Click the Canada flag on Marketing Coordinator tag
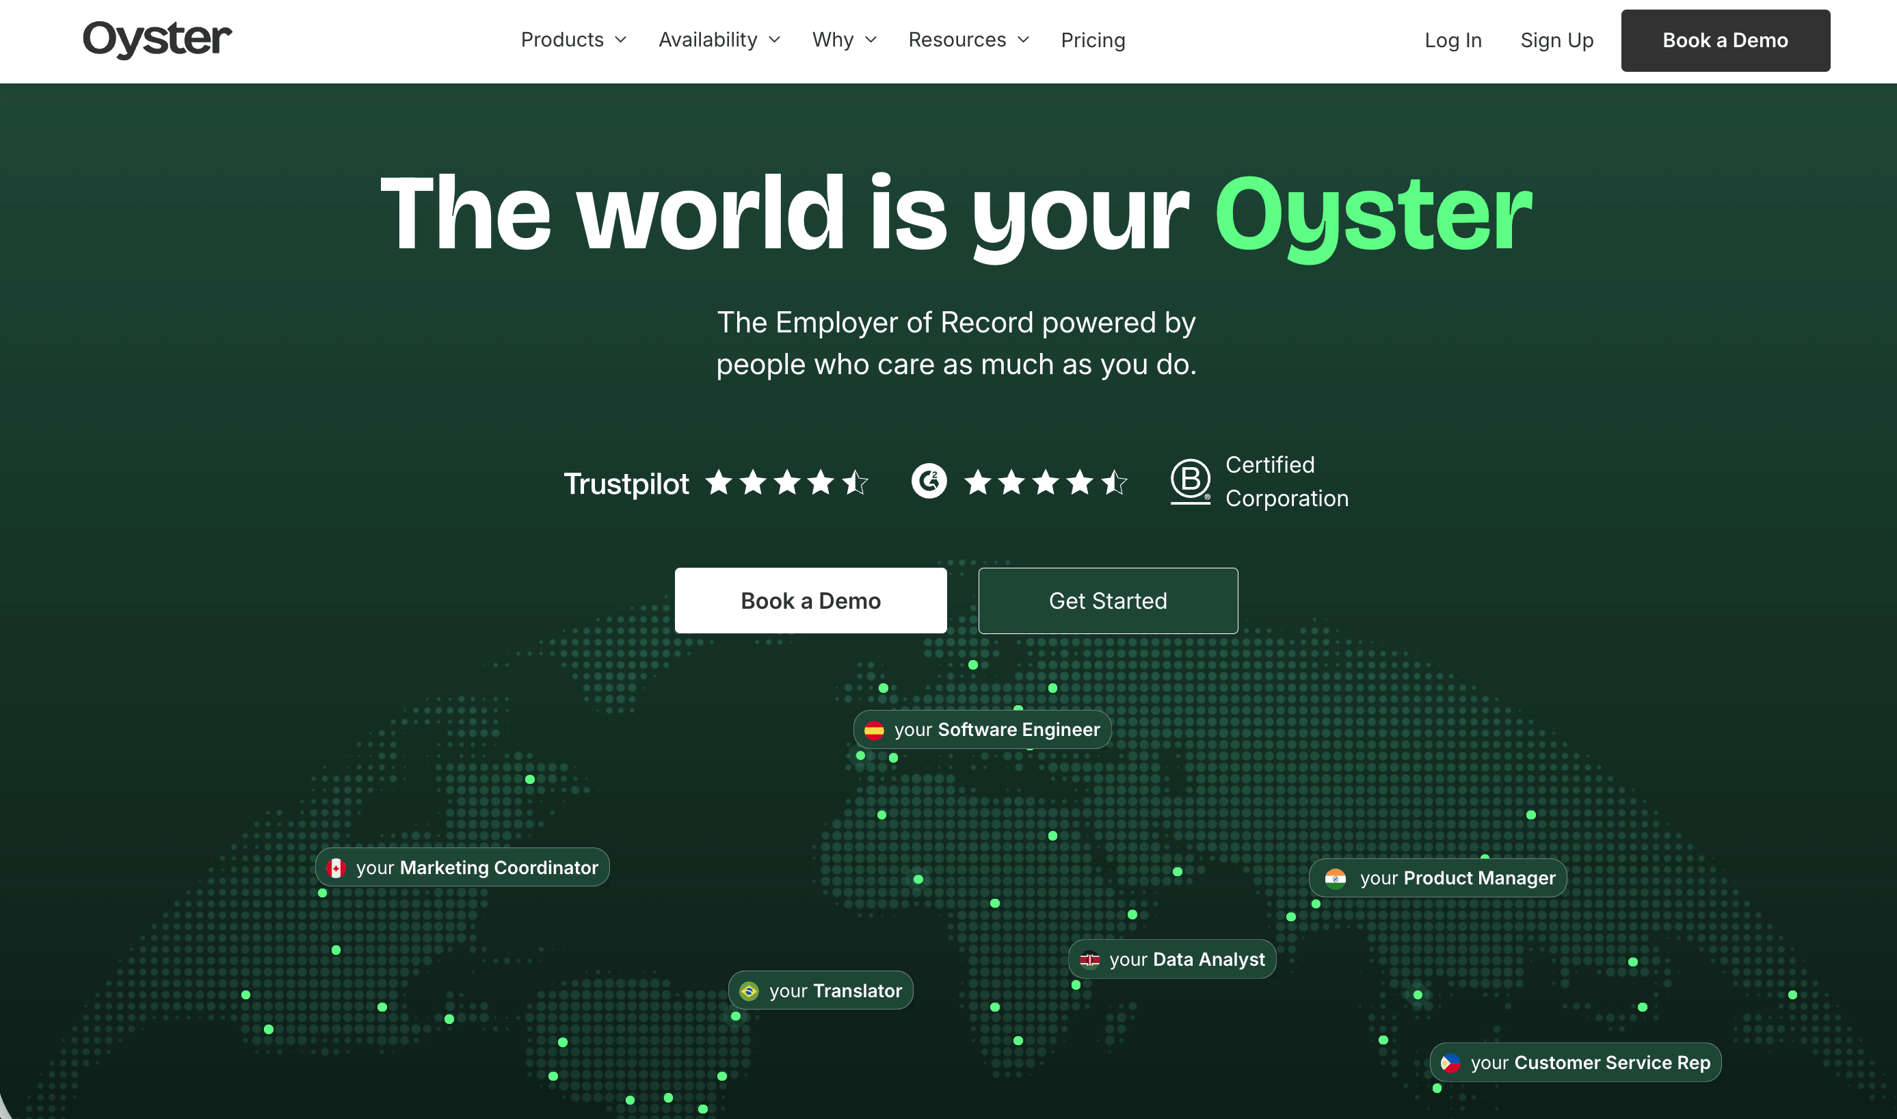Image resolution: width=1897 pixels, height=1119 pixels. pos(336,868)
